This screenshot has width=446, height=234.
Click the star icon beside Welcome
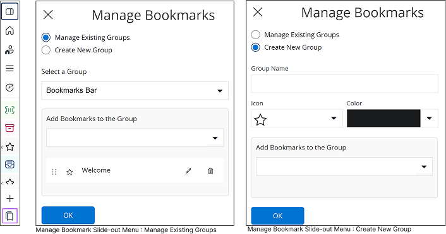(69, 172)
